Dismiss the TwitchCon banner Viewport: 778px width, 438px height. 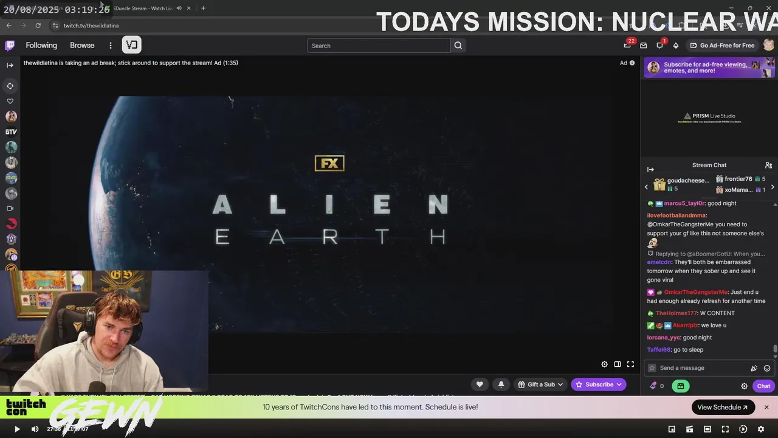point(766,407)
